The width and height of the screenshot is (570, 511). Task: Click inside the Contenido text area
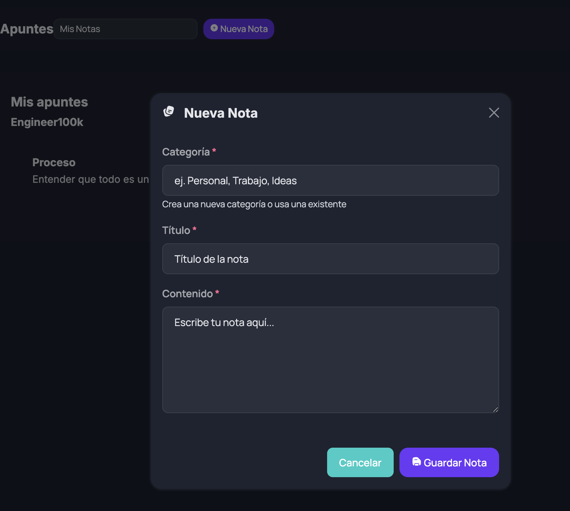(x=330, y=360)
